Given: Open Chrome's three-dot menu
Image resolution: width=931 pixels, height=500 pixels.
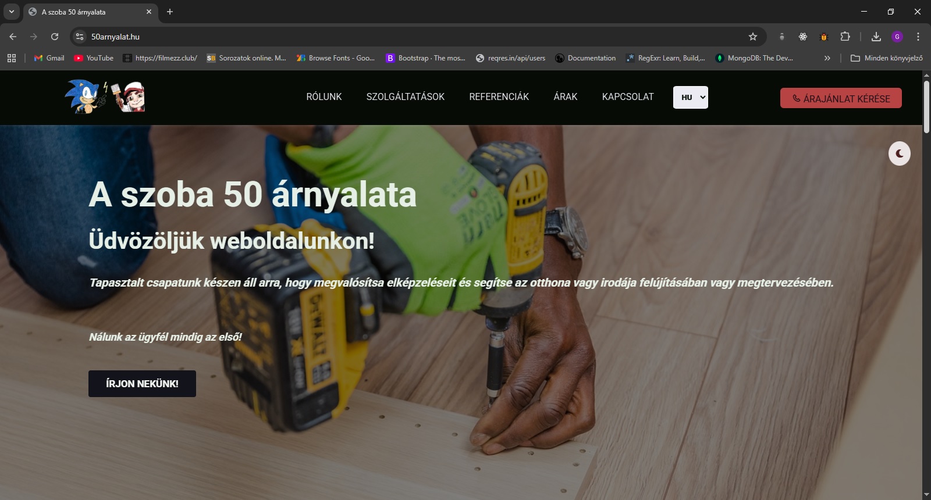Looking at the screenshot, I should (x=918, y=37).
